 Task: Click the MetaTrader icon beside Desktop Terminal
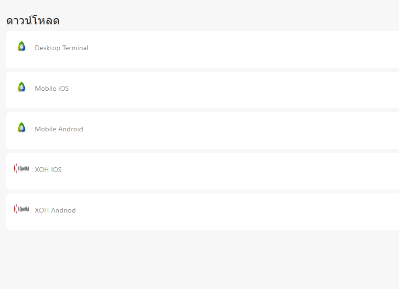[x=22, y=46]
